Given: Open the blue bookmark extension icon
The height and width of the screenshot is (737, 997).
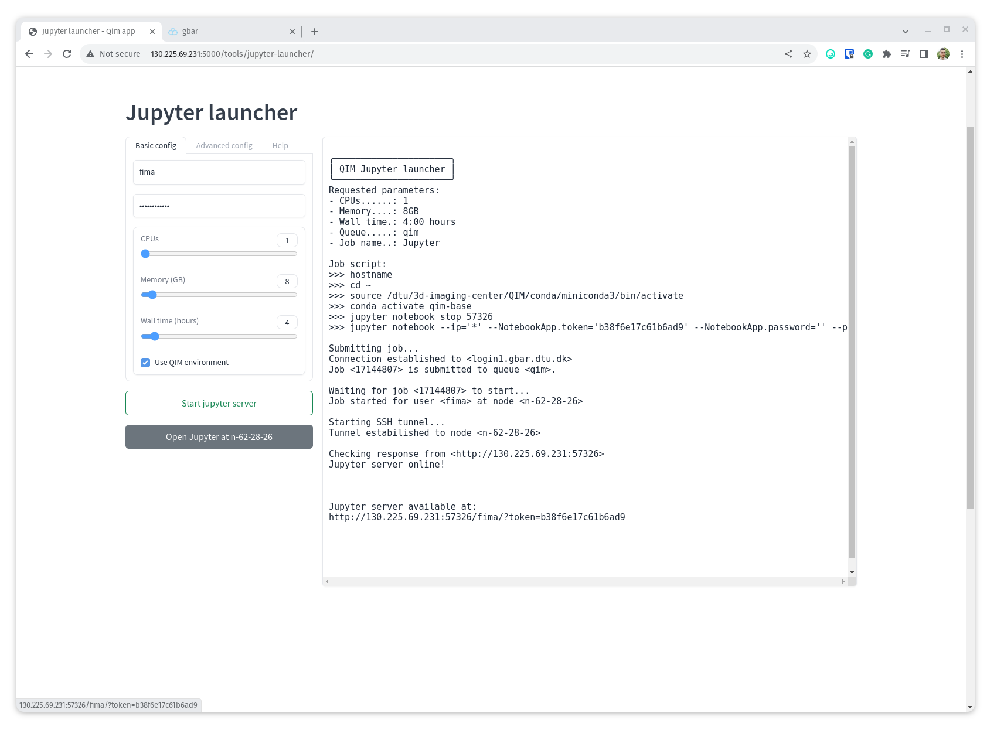Looking at the screenshot, I should coord(849,54).
